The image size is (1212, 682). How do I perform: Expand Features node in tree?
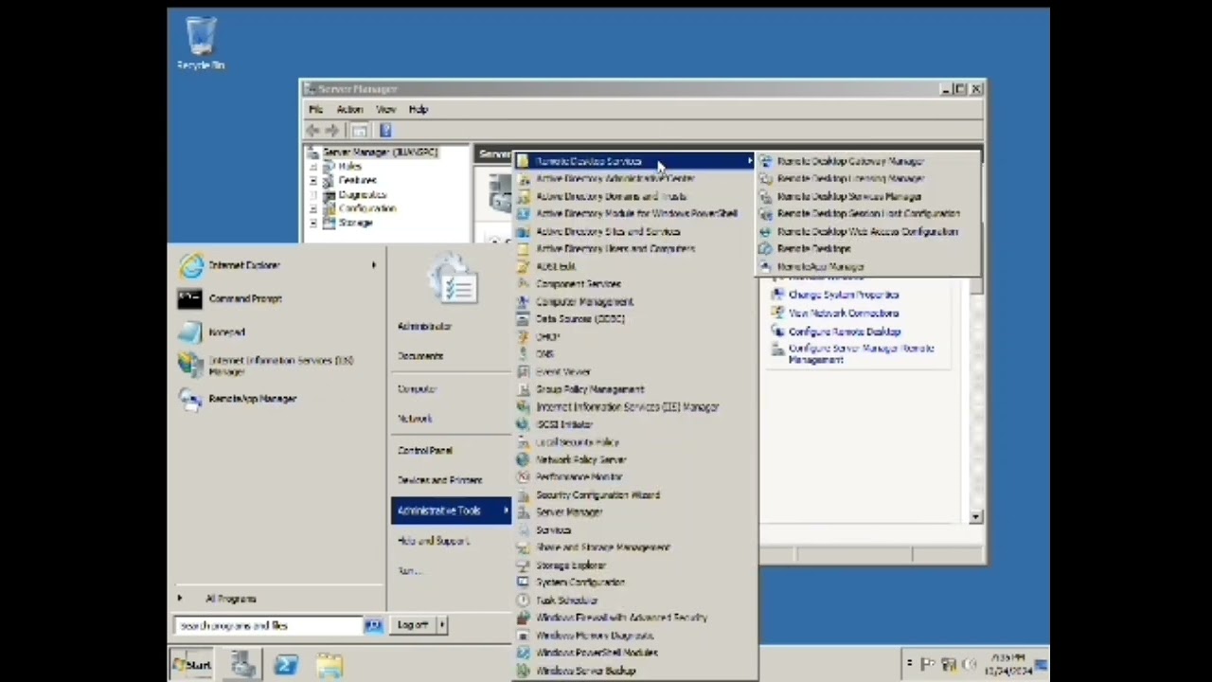point(313,180)
